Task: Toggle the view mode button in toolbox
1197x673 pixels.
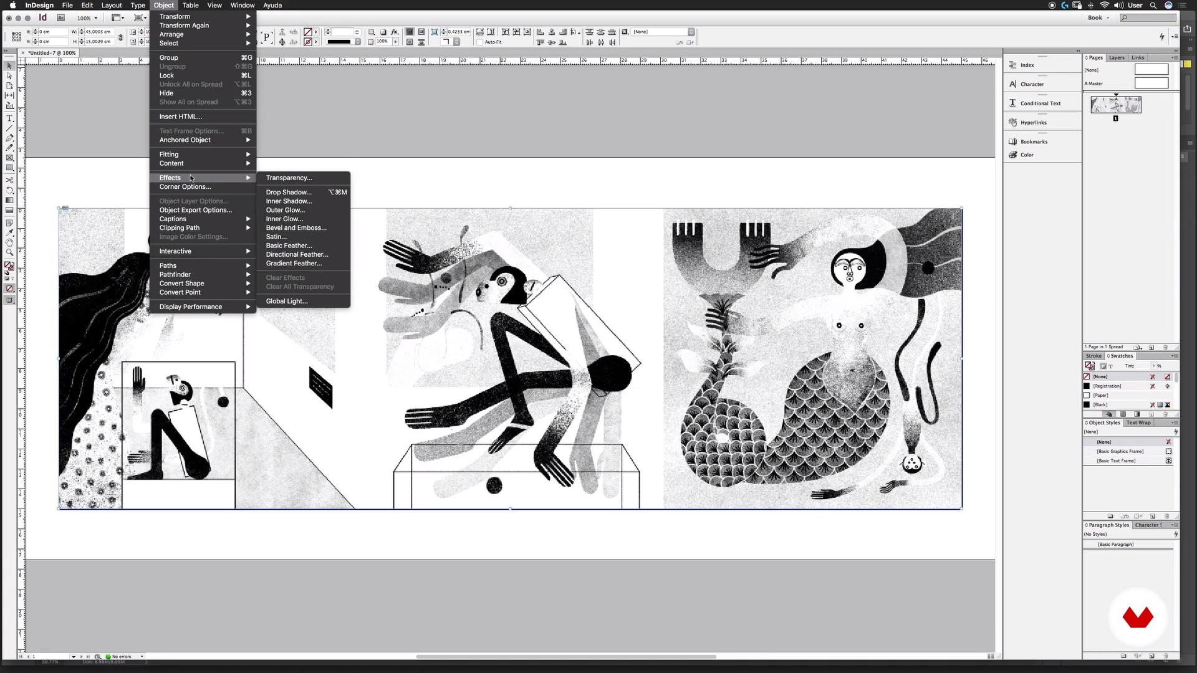Action: tap(9, 300)
